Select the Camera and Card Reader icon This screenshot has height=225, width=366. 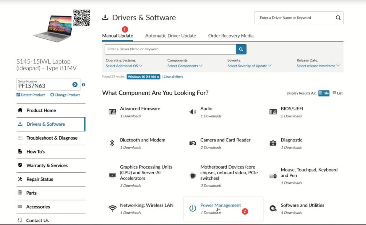click(193, 143)
